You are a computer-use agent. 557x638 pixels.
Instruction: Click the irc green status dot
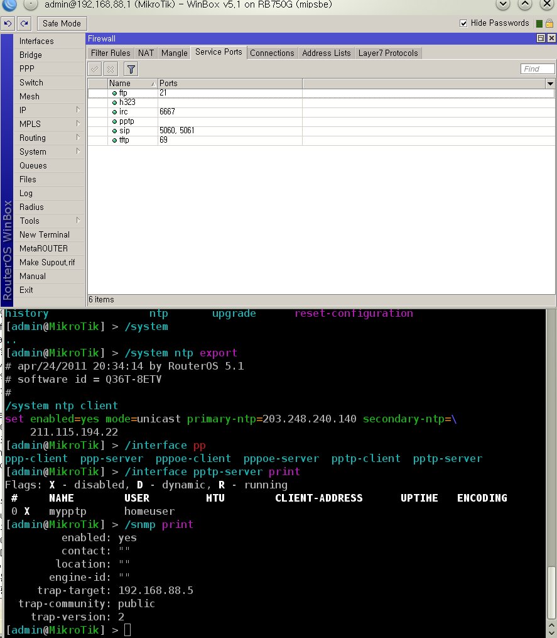[x=114, y=113]
